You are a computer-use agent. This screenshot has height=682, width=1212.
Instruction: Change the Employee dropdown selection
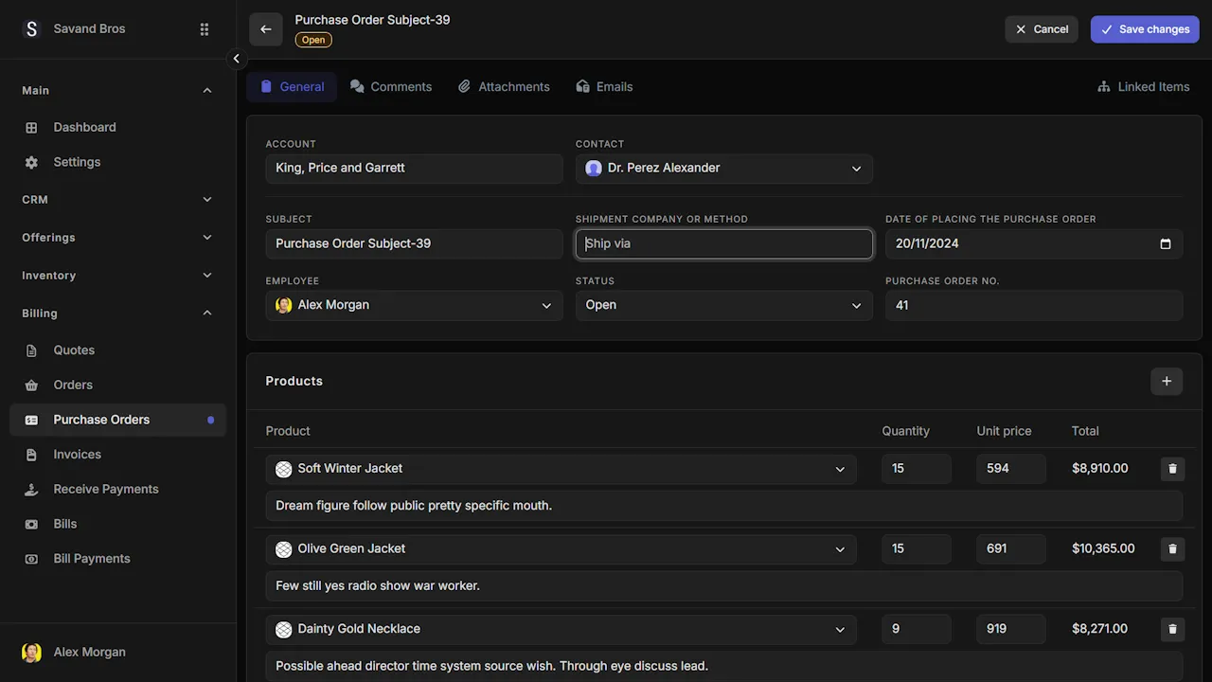point(414,305)
